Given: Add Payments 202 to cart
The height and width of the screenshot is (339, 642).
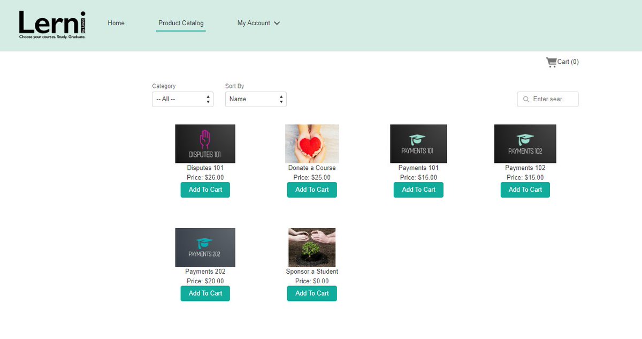Looking at the screenshot, I should click(205, 293).
